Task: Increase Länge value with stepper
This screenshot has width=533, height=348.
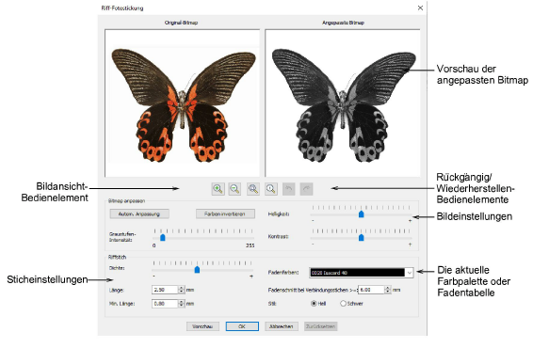Action: click(x=181, y=288)
